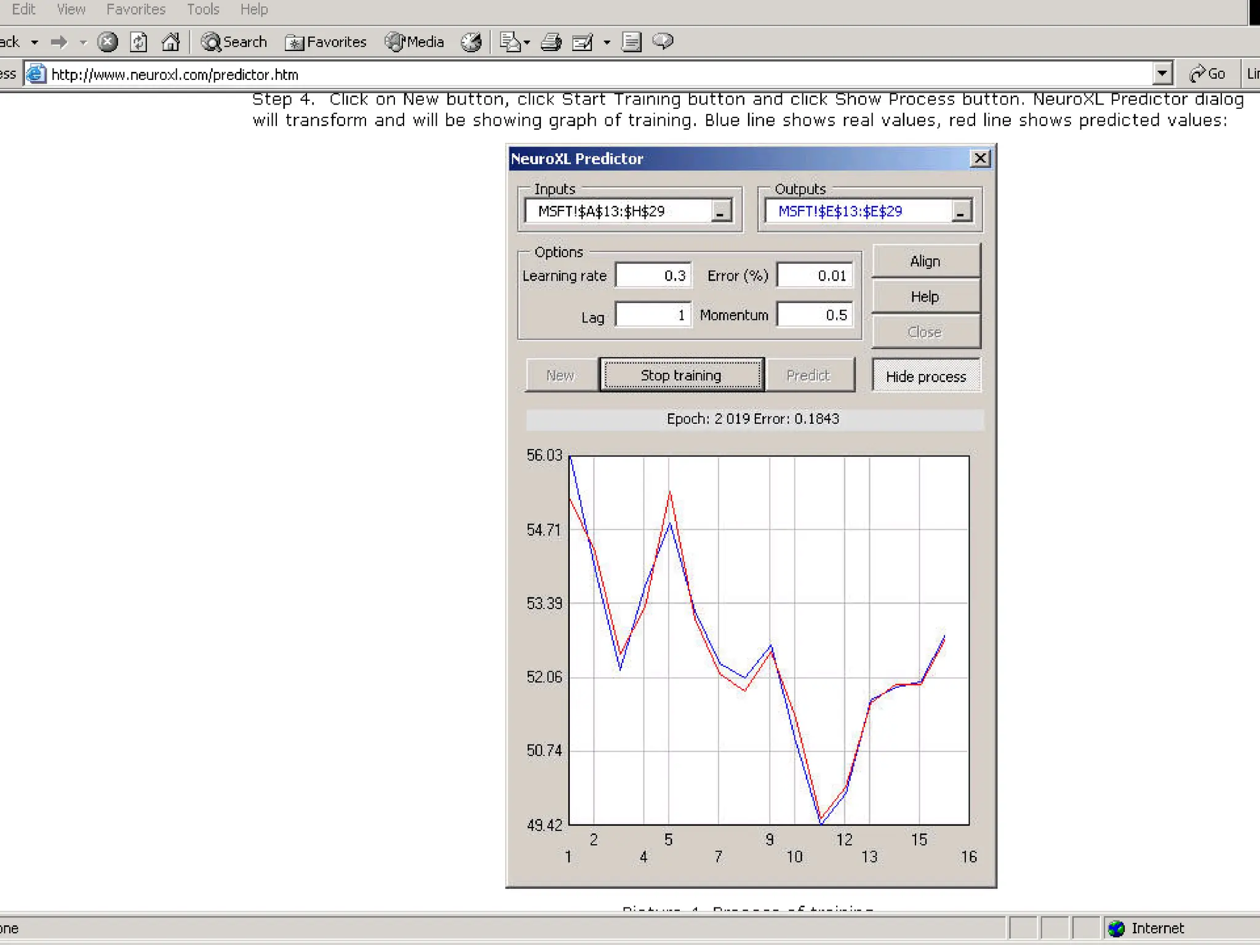
Task: Click the Learning rate input field
Action: pyautogui.click(x=653, y=275)
